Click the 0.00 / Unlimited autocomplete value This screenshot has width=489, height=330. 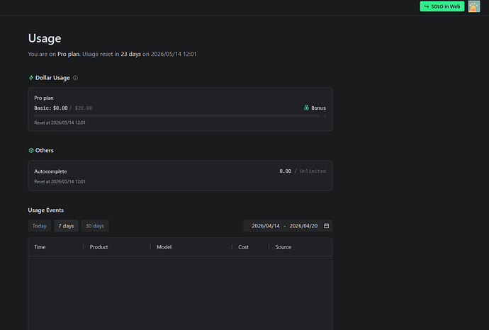303,171
